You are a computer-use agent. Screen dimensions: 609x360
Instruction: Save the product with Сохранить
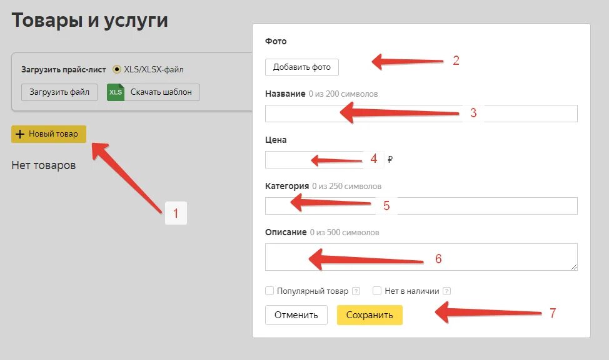point(370,315)
